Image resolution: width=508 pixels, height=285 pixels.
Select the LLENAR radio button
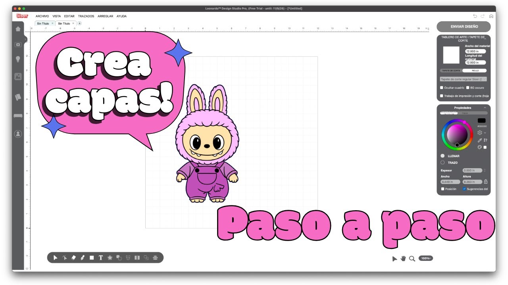(443, 156)
